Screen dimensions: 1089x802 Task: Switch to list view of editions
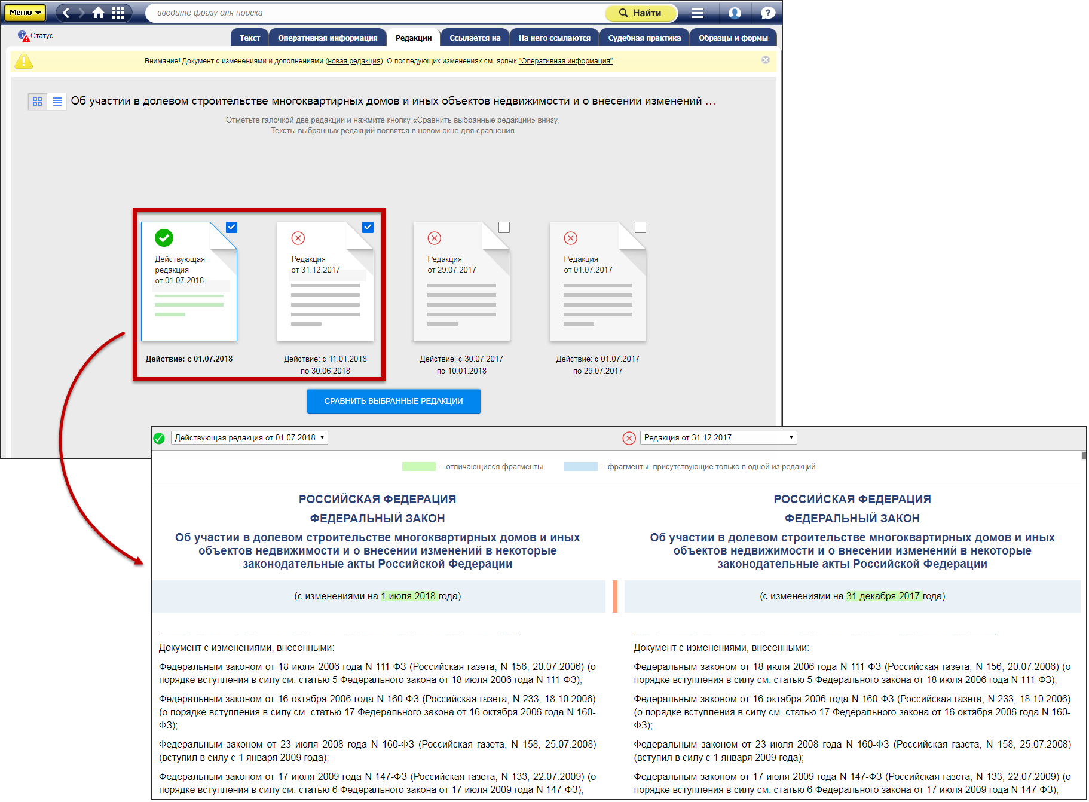[57, 102]
